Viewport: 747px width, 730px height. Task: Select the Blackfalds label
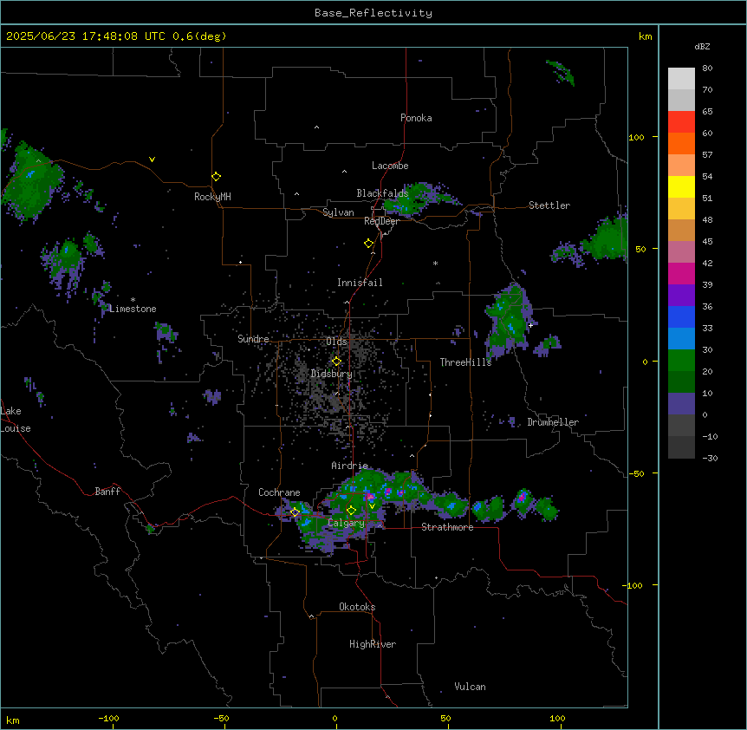[382, 193]
